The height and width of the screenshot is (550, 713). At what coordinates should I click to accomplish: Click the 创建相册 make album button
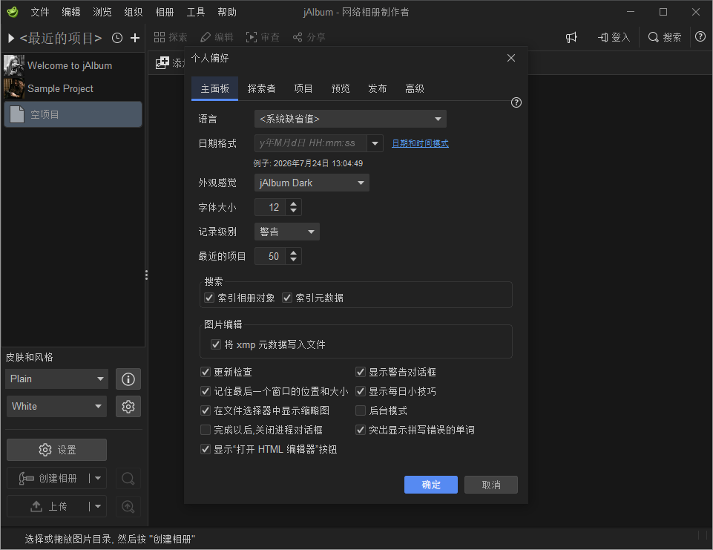pyautogui.click(x=47, y=478)
